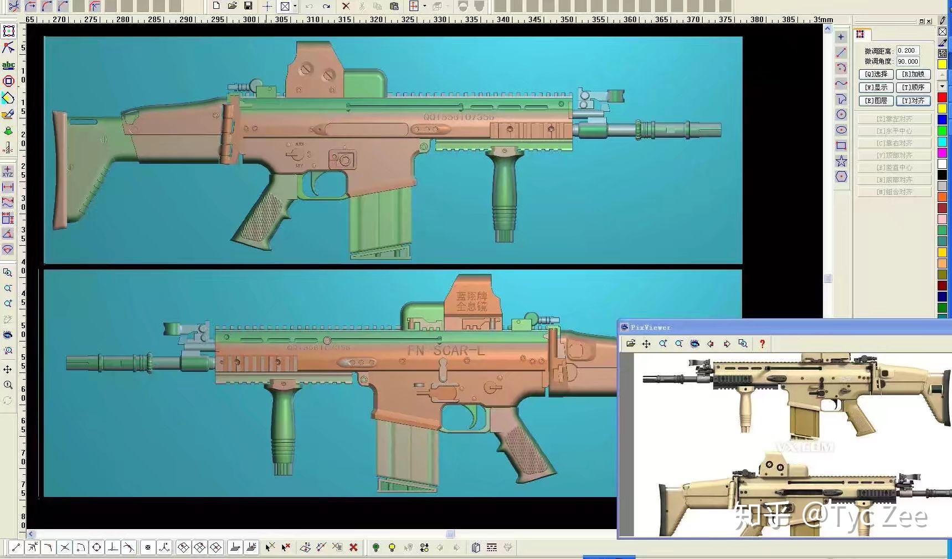
Task: Click the red delete X icon
Action: (x=346, y=6)
